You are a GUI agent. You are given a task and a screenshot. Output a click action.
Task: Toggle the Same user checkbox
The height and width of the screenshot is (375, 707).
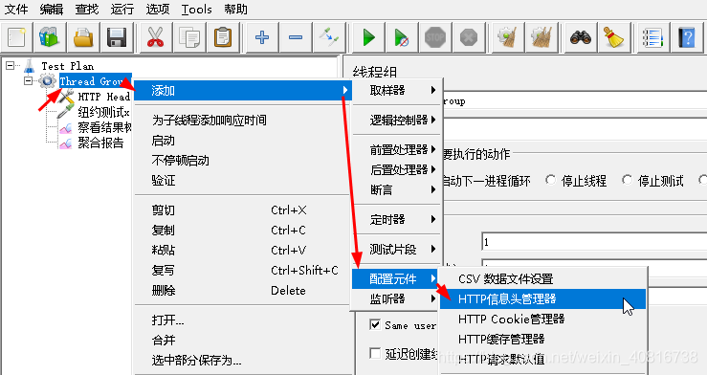[x=375, y=324]
